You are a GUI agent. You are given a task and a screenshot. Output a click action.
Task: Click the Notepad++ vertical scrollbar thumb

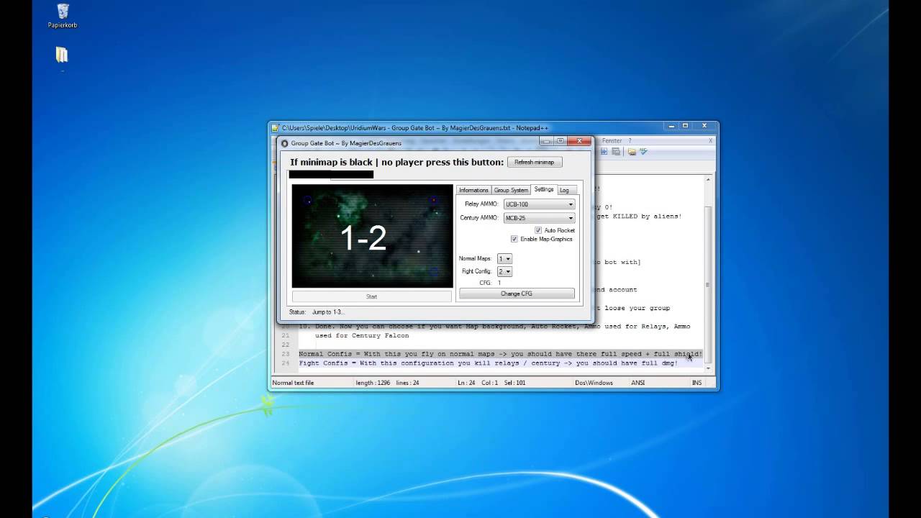[x=708, y=284]
